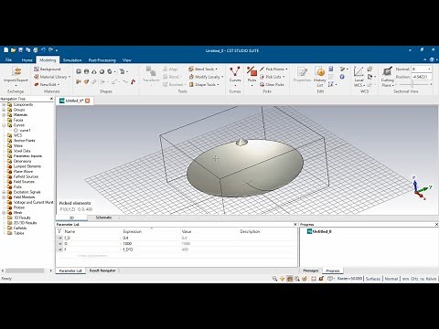
Task: Click the save icon in quick access toolbar
Action: [x=21, y=49]
